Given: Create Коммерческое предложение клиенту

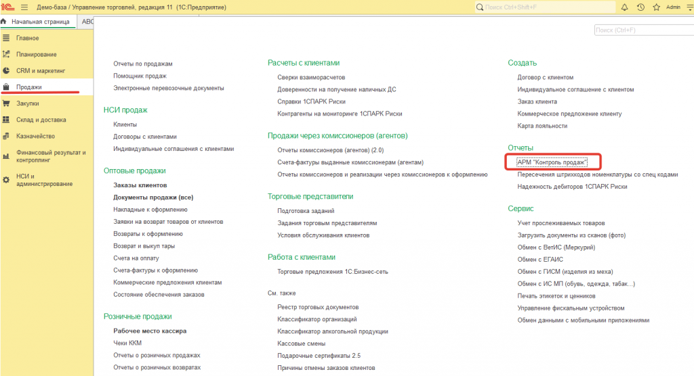Looking at the screenshot, I should pyautogui.click(x=569, y=114).
